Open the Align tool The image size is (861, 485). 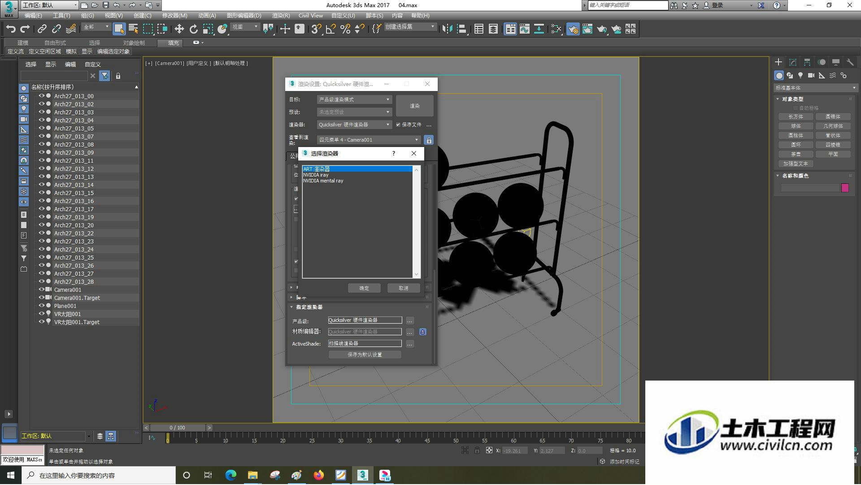click(461, 29)
